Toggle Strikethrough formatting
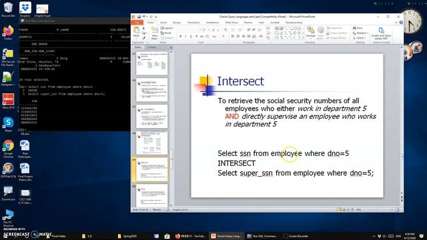Screen dimensions: 427x240 coord(201,36)
